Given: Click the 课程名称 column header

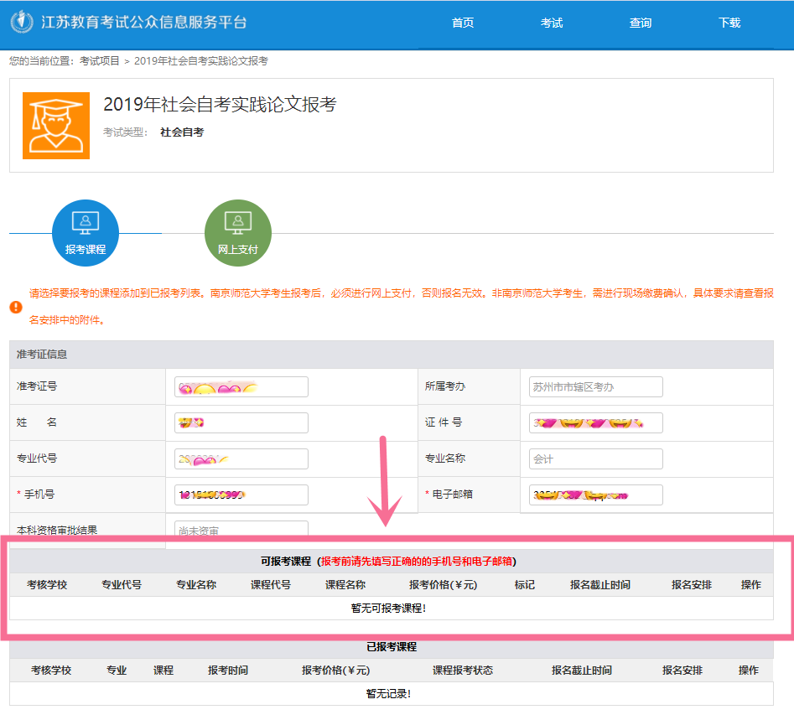Looking at the screenshot, I should pyautogui.click(x=345, y=585).
